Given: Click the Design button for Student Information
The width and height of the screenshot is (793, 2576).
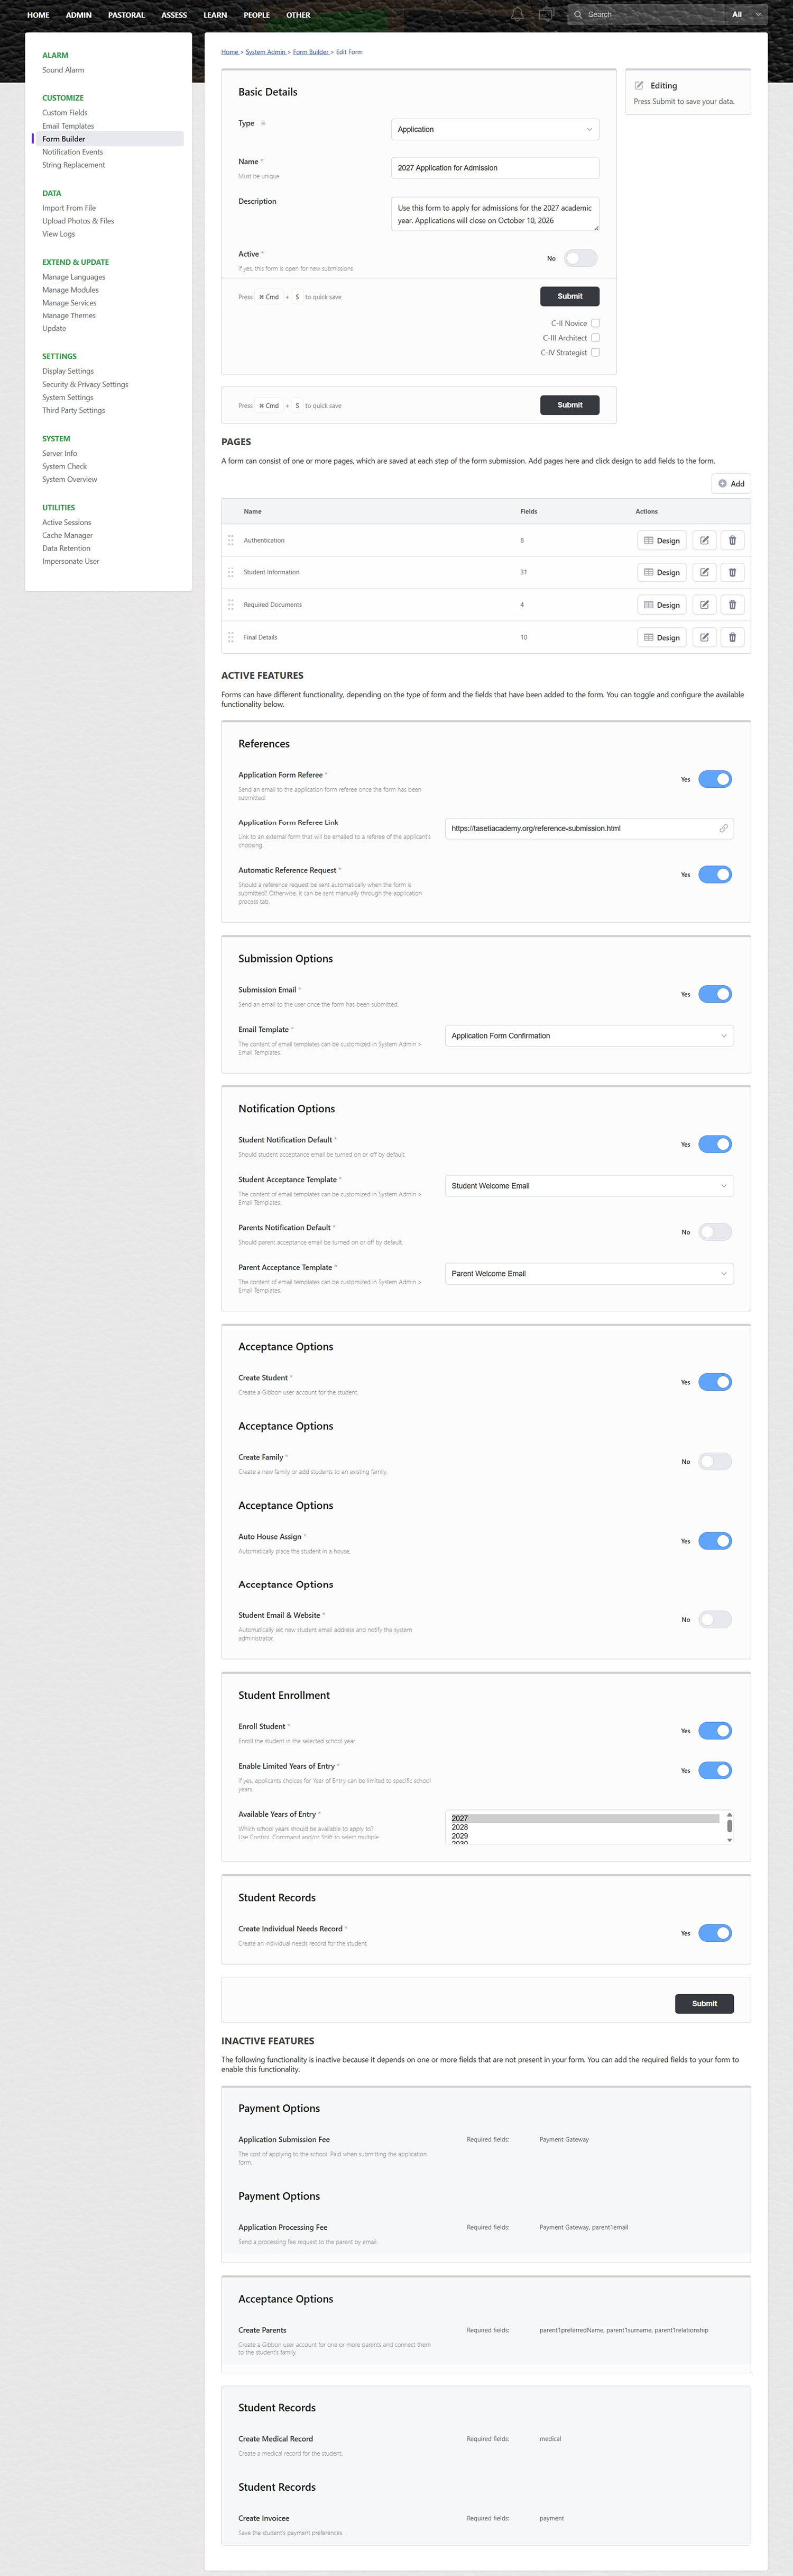Looking at the screenshot, I should [662, 572].
